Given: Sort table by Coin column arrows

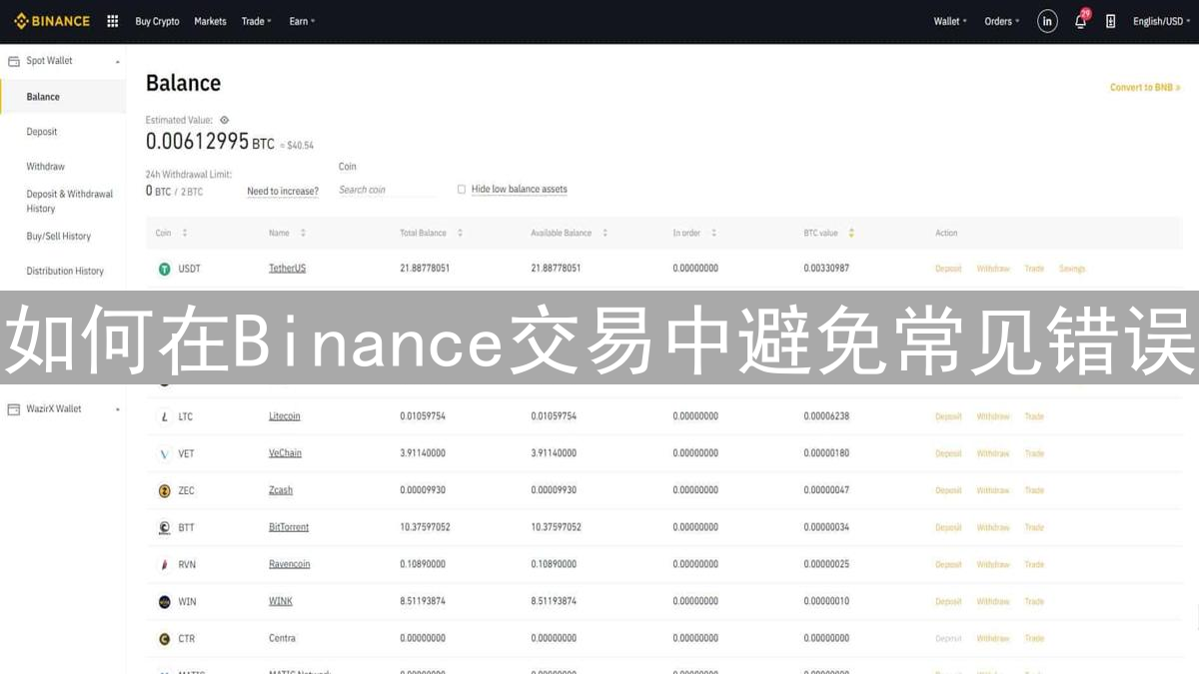Looking at the screenshot, I should pos(185,233).
